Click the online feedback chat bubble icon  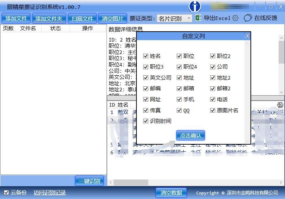tap(248, 18)
